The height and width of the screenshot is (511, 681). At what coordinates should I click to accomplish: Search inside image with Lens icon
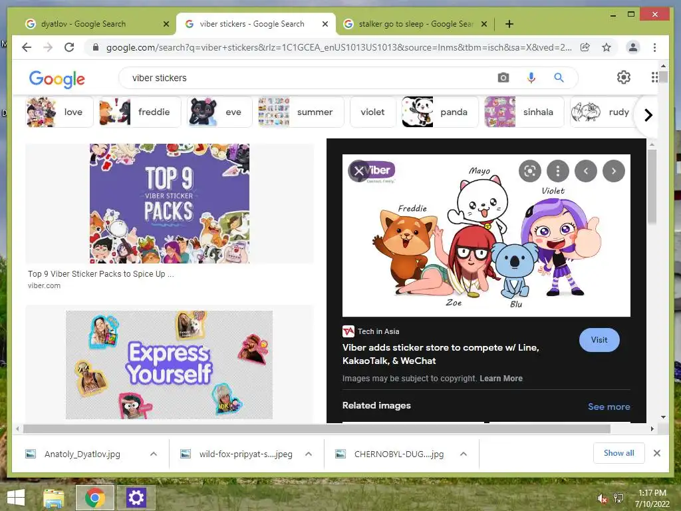click(530, 171)
